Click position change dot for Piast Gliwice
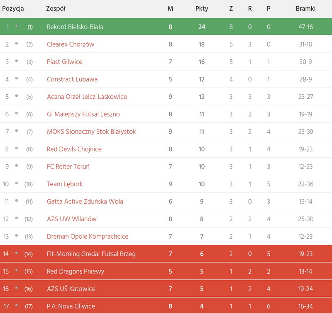332x313 pixels. coord(17,61)
